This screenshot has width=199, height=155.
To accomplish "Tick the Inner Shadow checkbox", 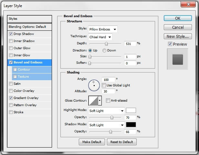I will click(x=11, y=41).
